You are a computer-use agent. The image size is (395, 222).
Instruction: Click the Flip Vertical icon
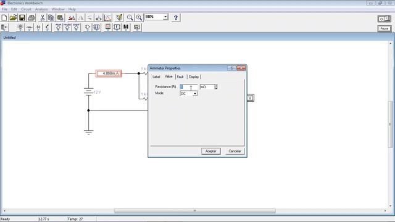89,18
